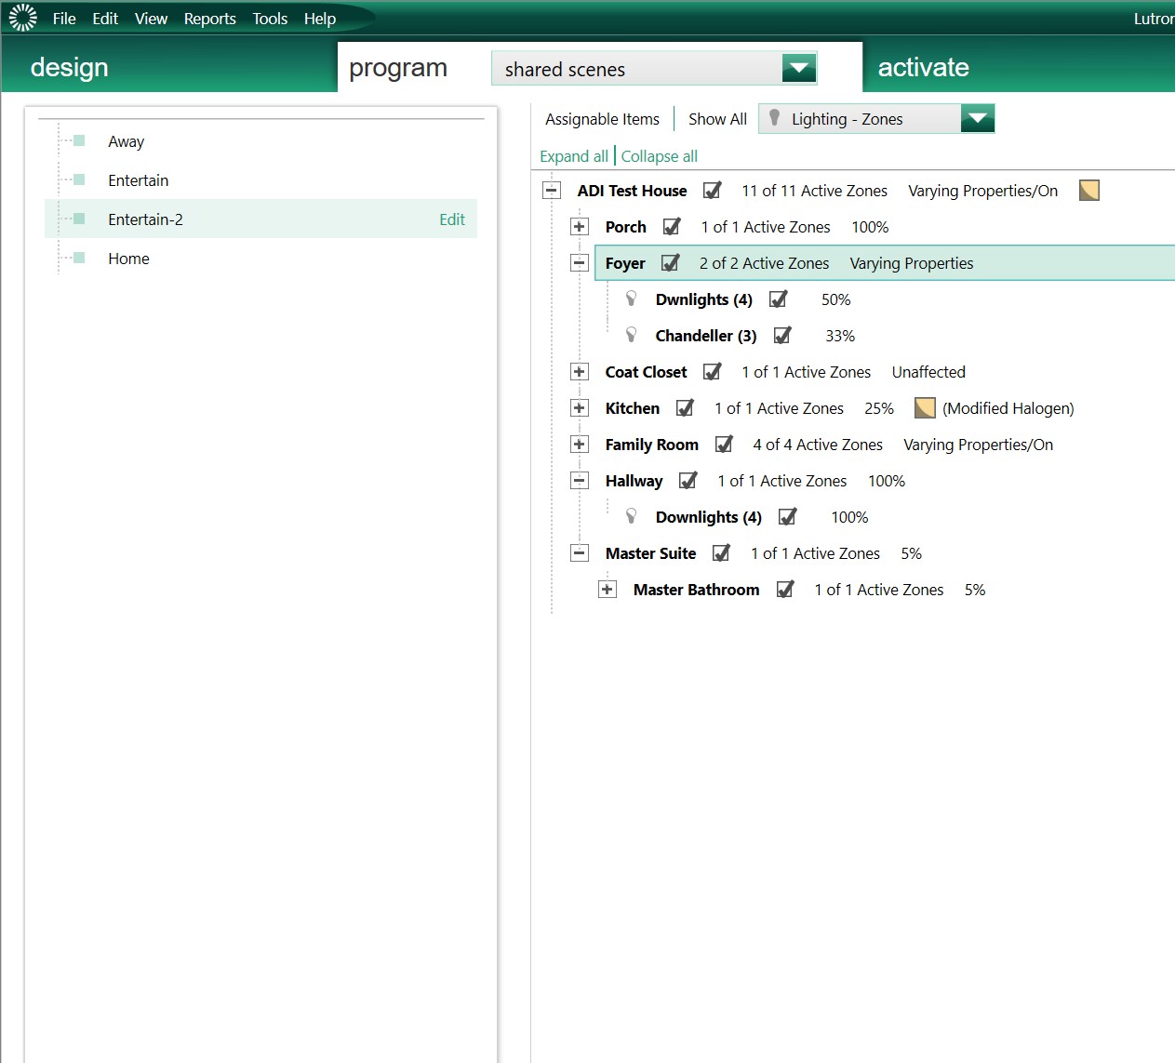Collapse the Hallway tree node
Screen dimensions: 1175x1063
(x=580, y=481)
